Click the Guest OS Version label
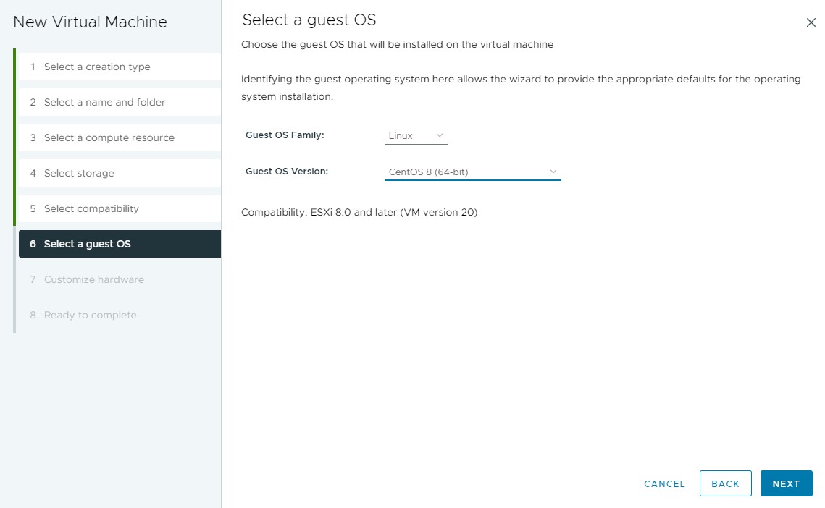This screenshot has height=508, width=825. point(287,172)
